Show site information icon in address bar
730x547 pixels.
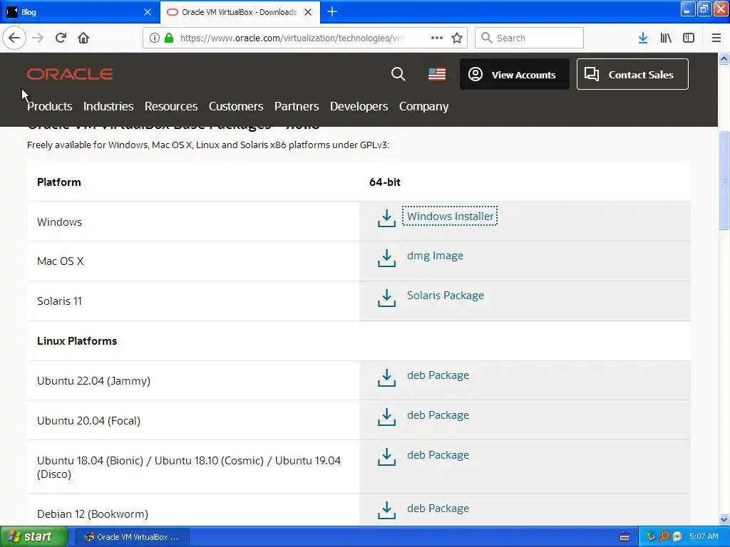(x=155, y=38)
